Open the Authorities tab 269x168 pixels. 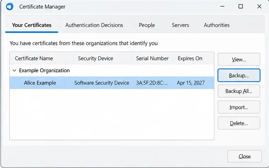tap(217, 25)
